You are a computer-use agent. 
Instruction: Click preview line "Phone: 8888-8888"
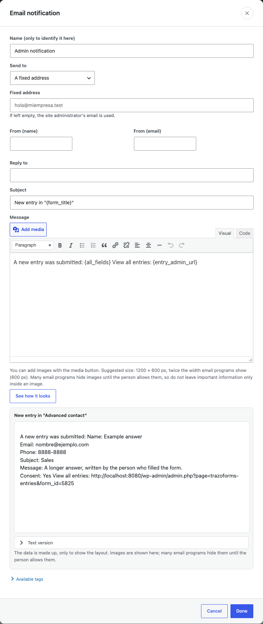point(43,452)
